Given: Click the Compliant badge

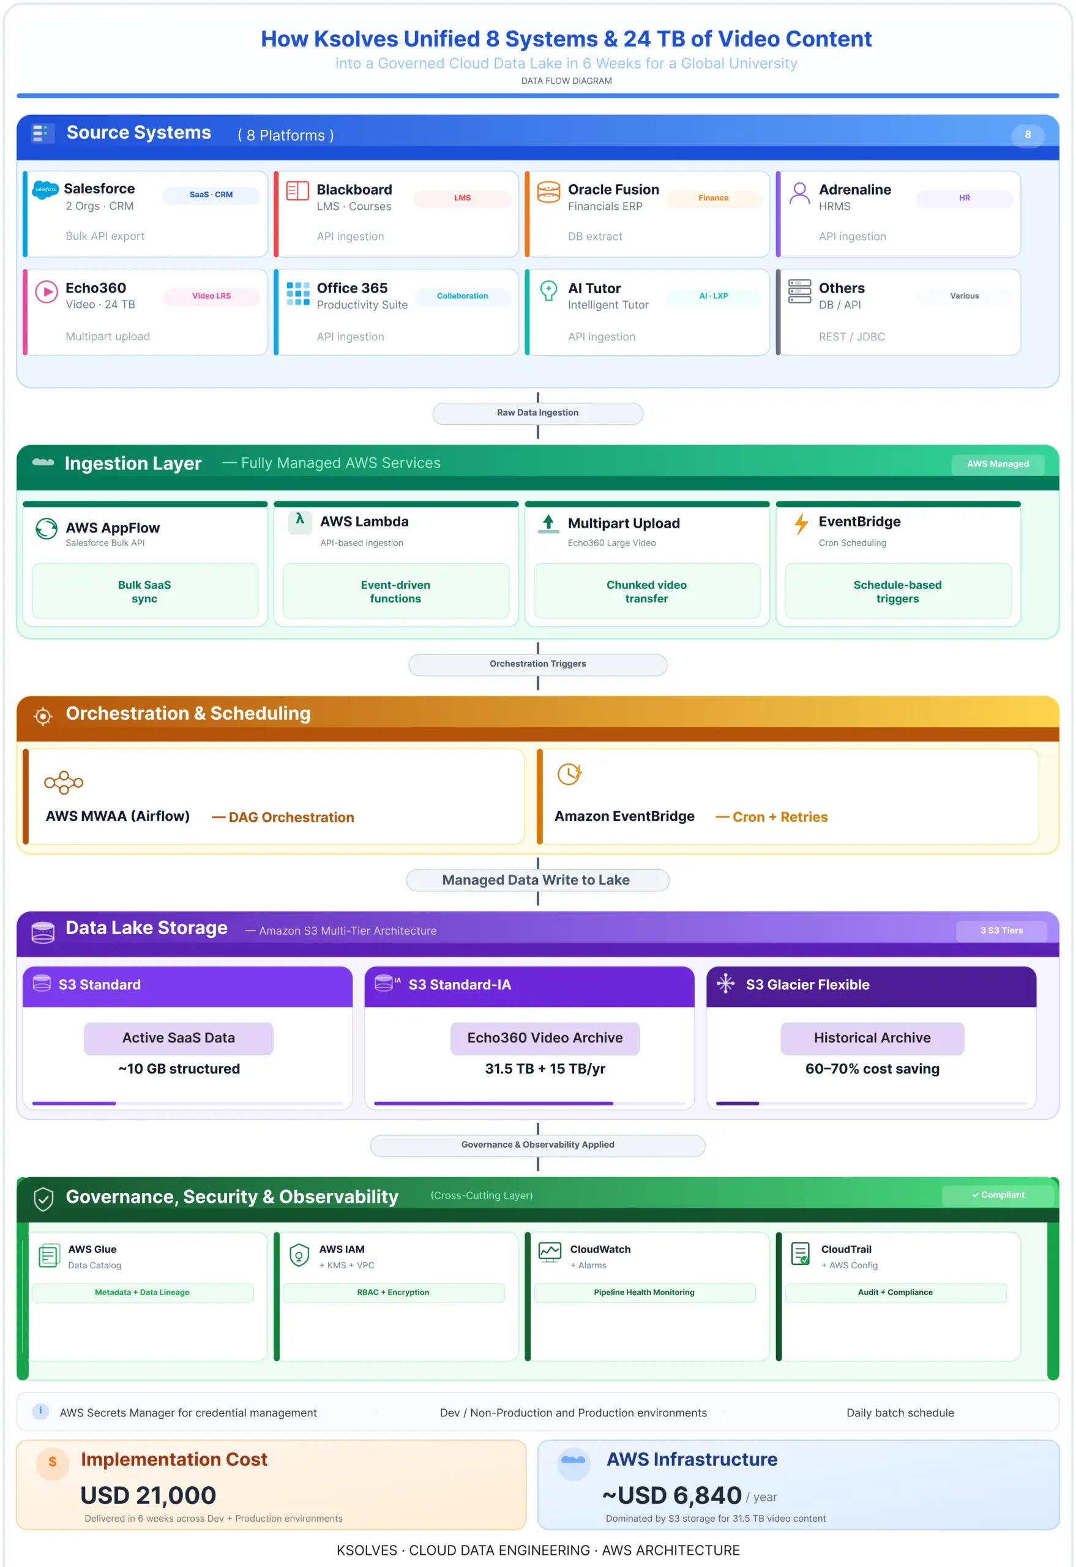Looking at the screenshot, I should coord(998,1195).
